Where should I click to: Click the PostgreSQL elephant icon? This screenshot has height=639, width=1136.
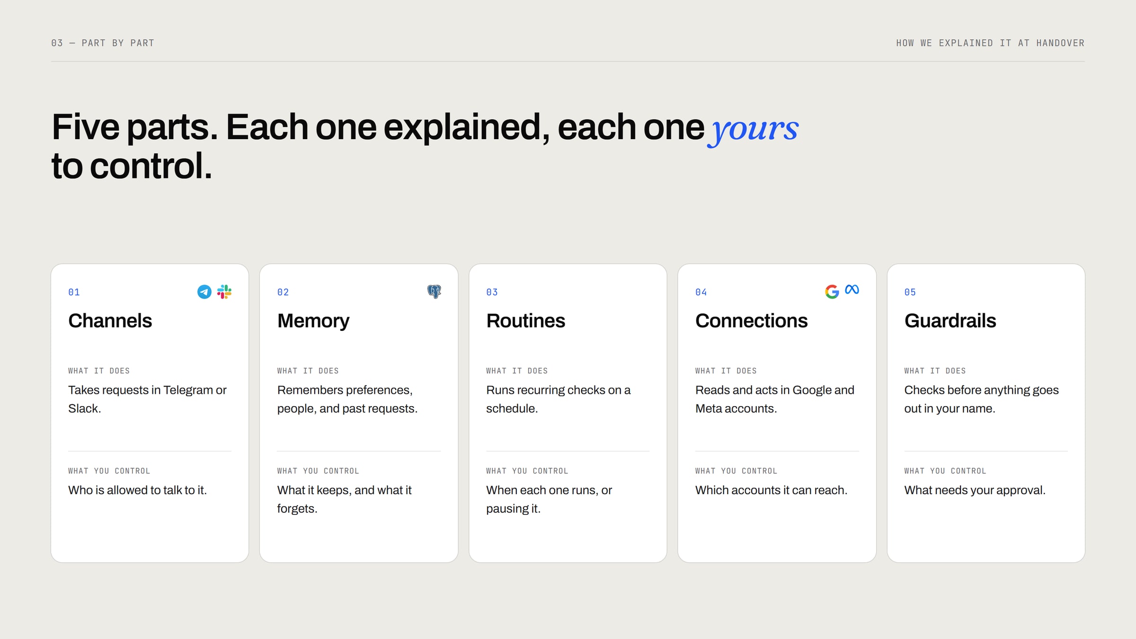point(434,292)
